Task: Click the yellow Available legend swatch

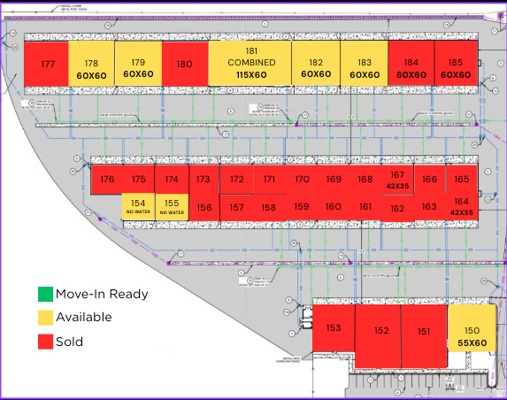Action: (46, 318)
